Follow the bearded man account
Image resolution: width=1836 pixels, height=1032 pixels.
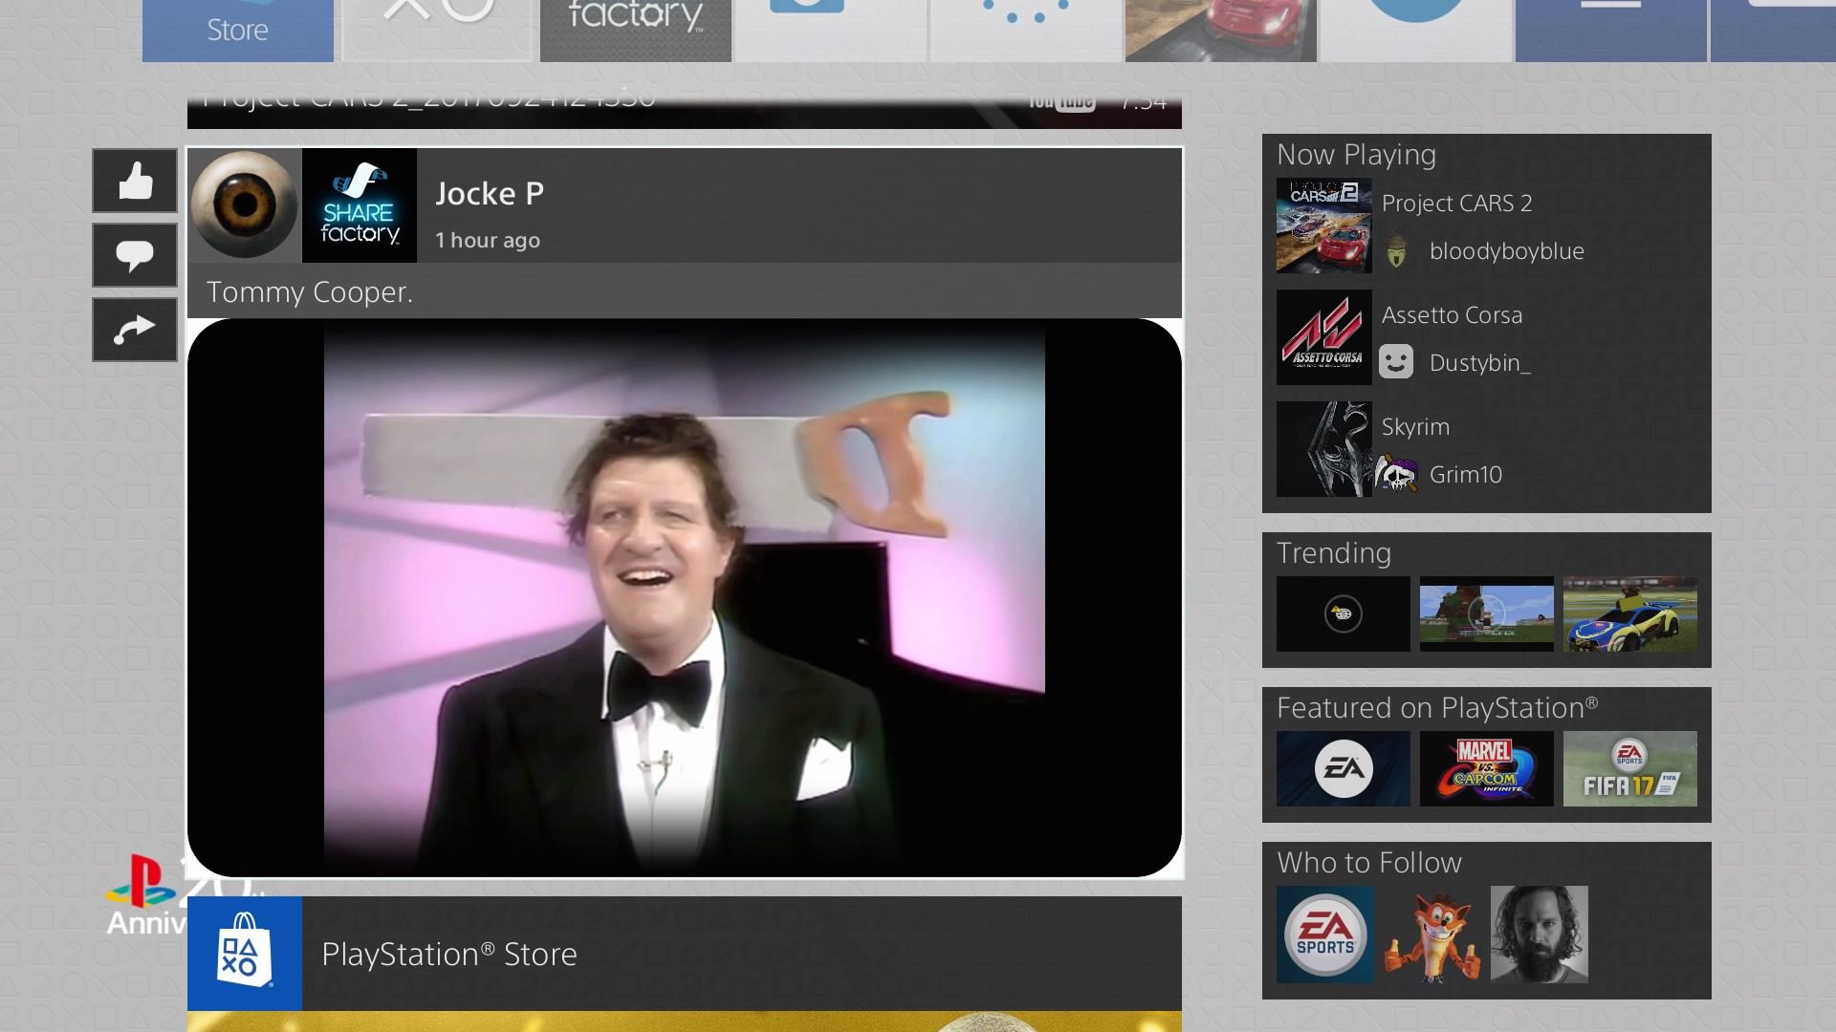(x=1539, y=935)
